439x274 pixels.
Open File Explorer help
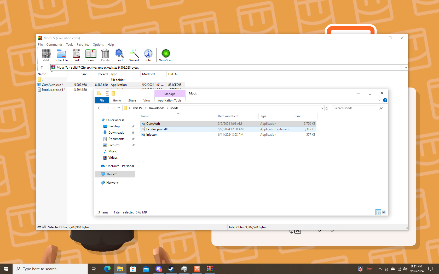(x=385, y=100)
